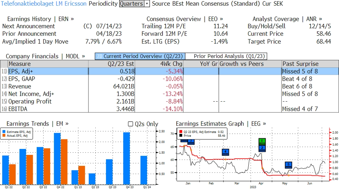Select the EBITDA measure row

click(x=169, y=109)
